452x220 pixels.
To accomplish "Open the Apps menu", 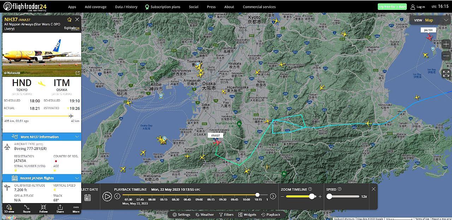I will point(72,7).
